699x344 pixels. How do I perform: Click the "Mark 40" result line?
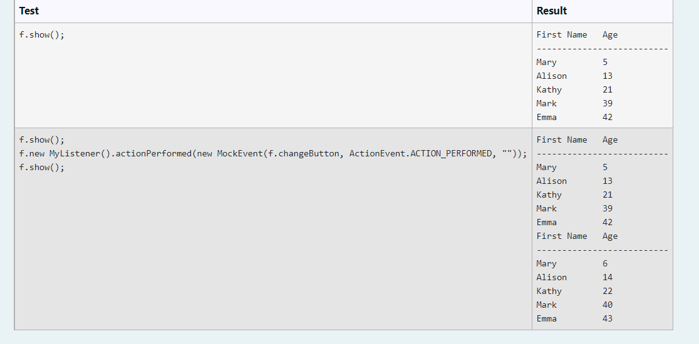(x=574, y=305)
